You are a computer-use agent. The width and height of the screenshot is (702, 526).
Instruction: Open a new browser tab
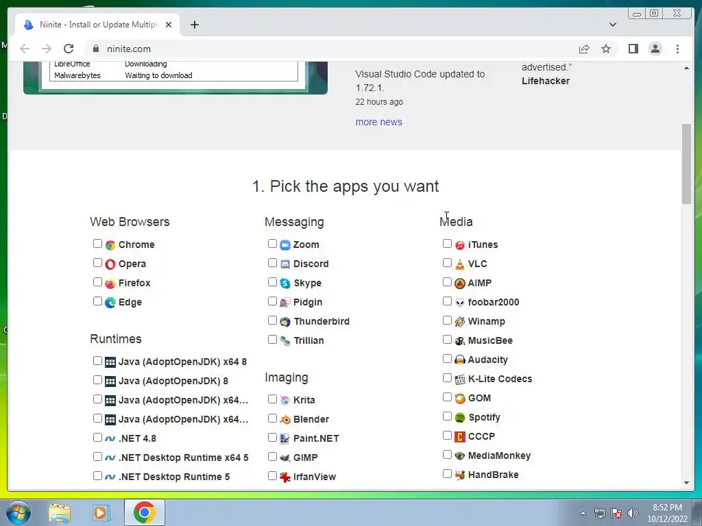coord(194,25)
